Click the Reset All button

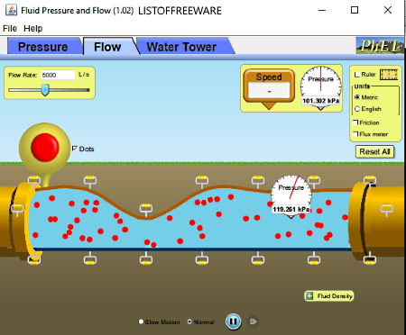click(x=374, y=151)
